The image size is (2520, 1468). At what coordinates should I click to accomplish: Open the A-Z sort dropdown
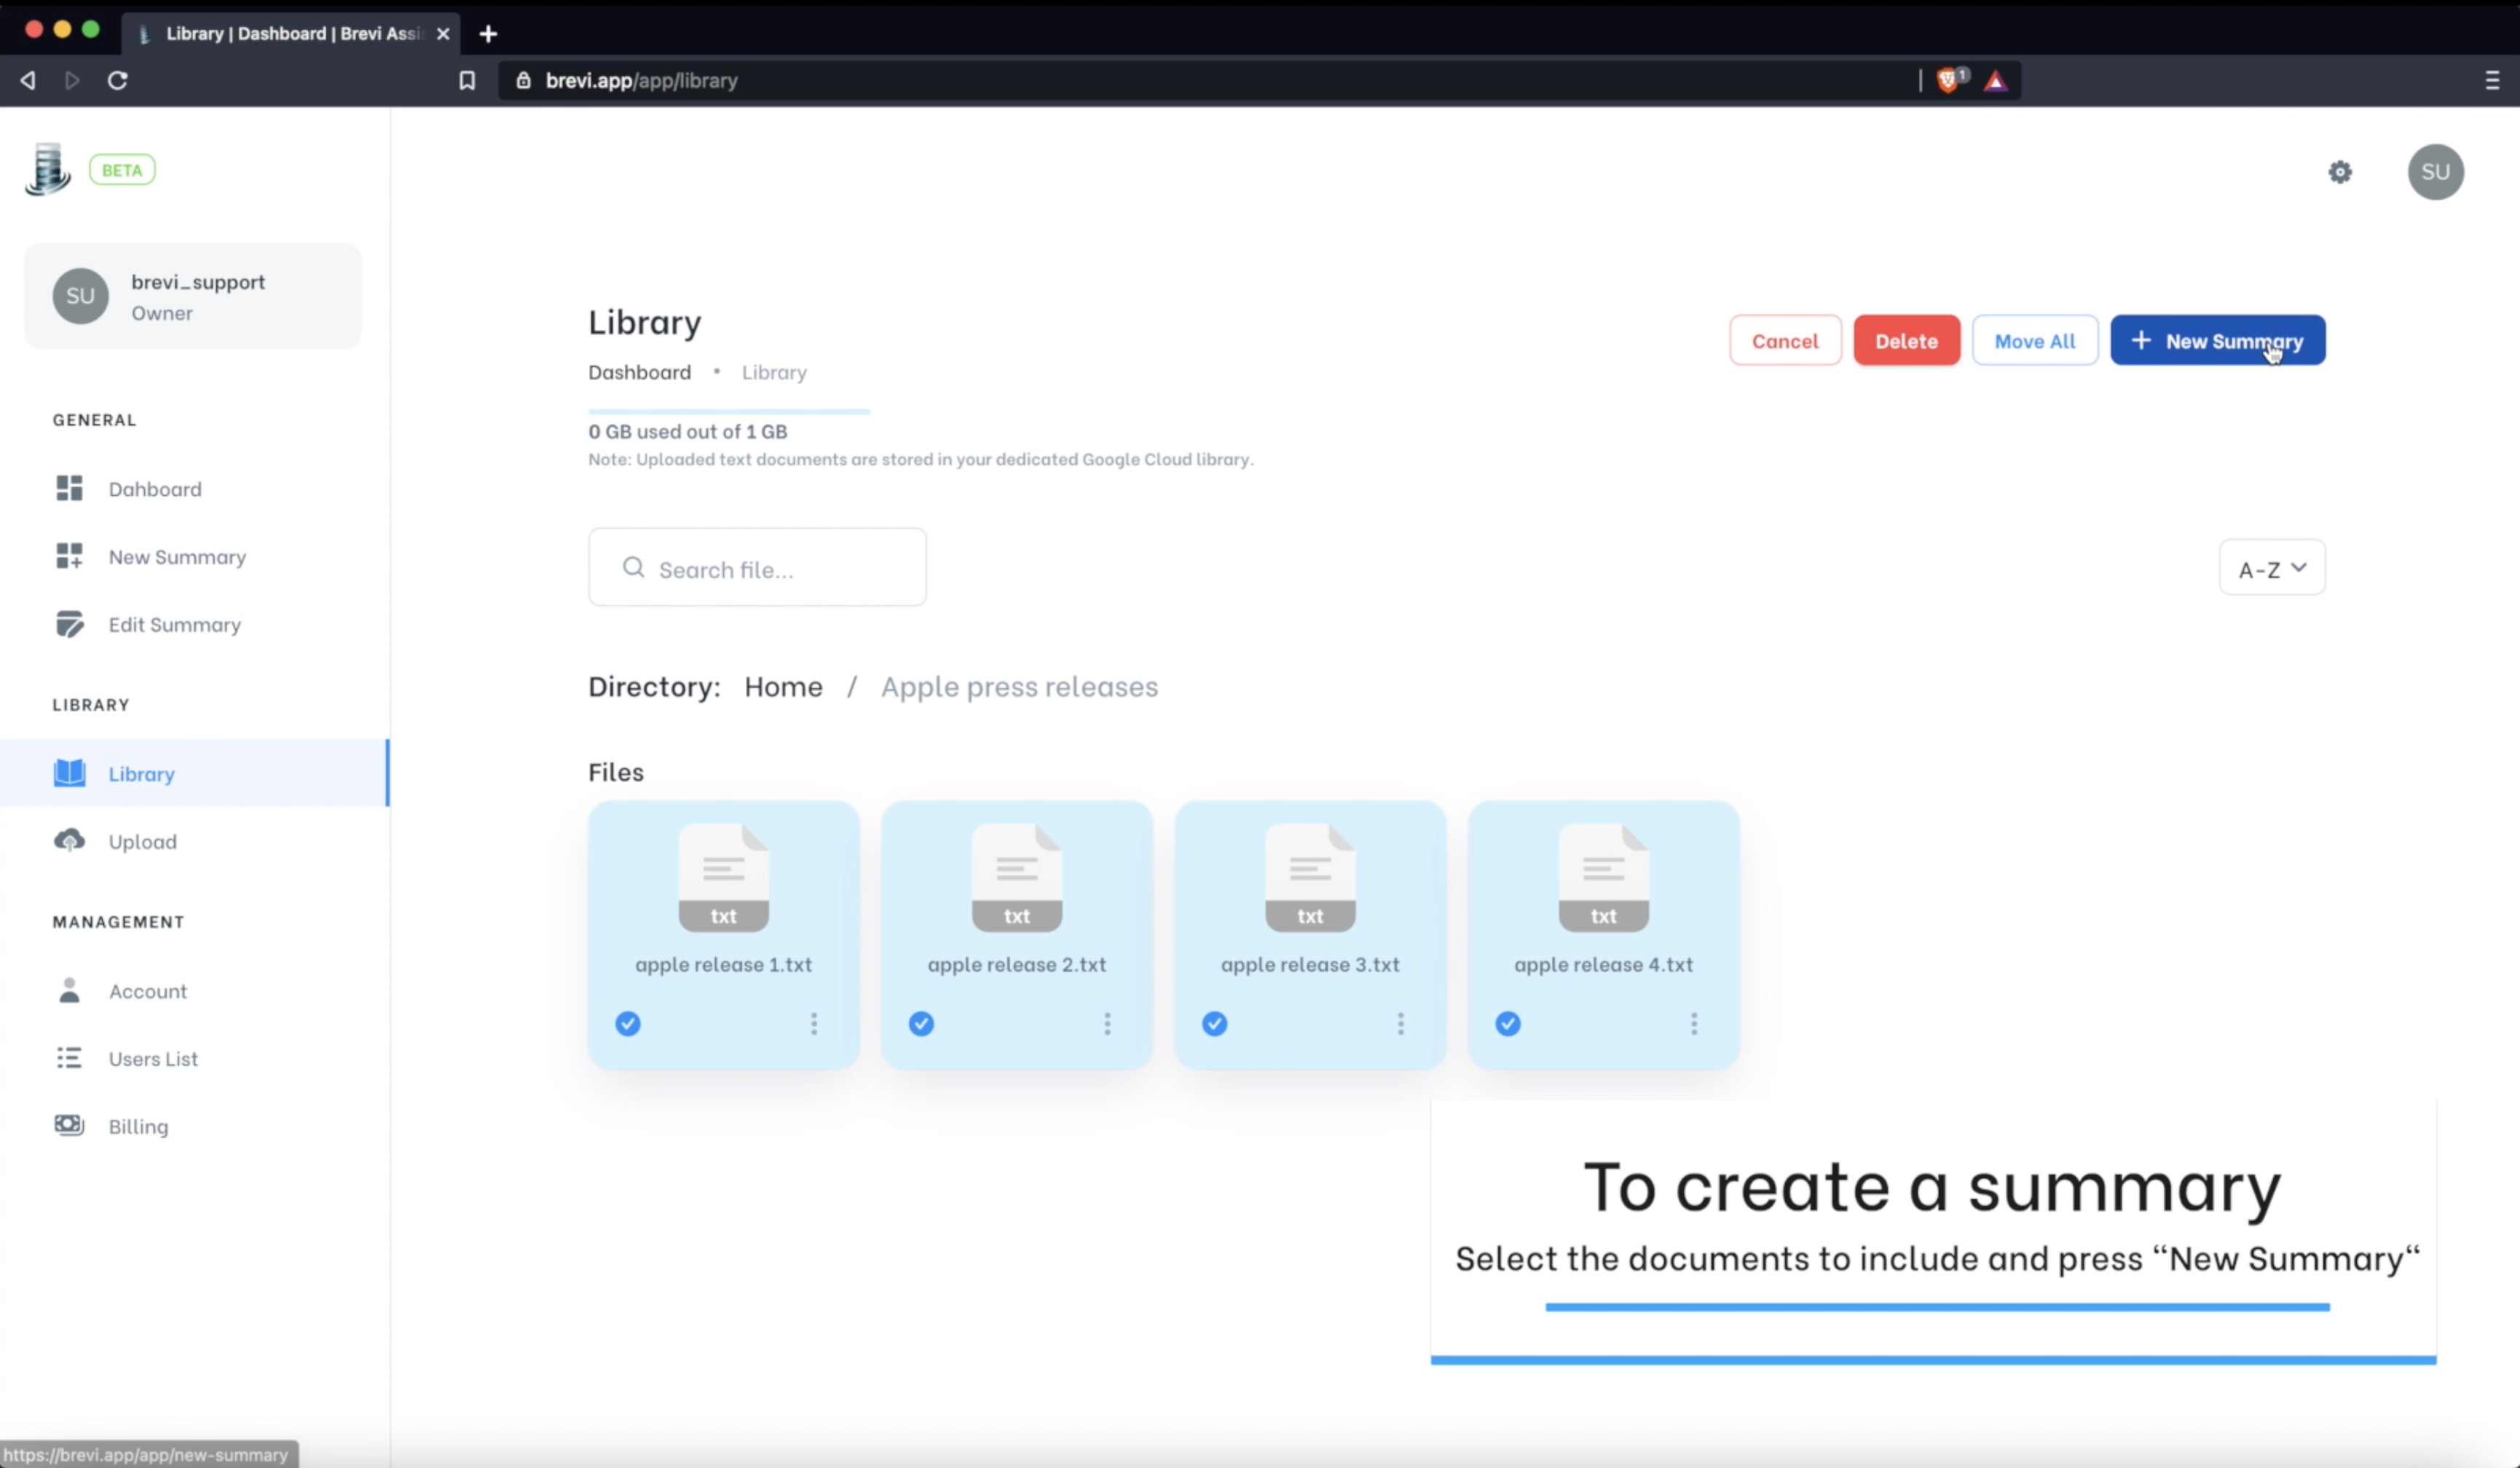click(x=2271, y=568)
